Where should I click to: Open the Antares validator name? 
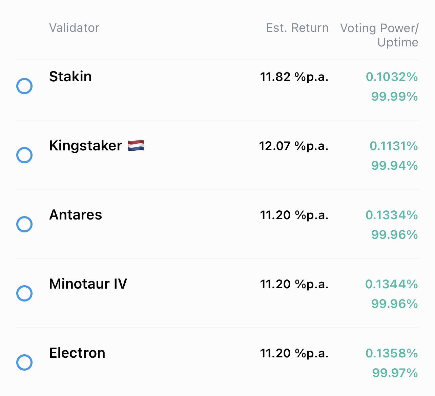[x=76, y=215]
